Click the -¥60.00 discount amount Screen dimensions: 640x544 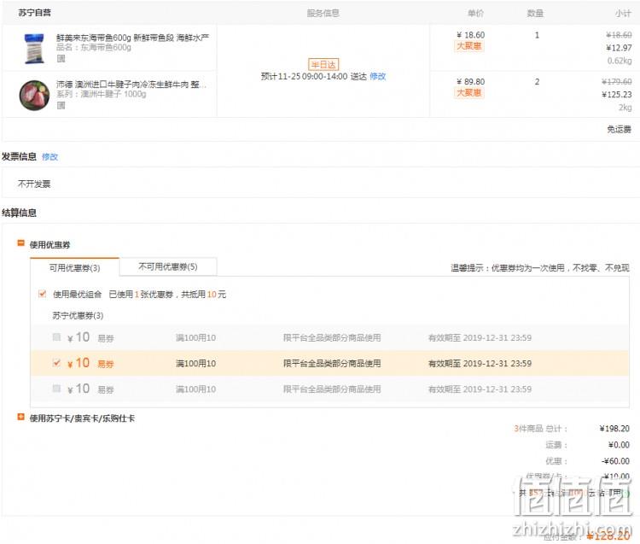coord(615,461)
